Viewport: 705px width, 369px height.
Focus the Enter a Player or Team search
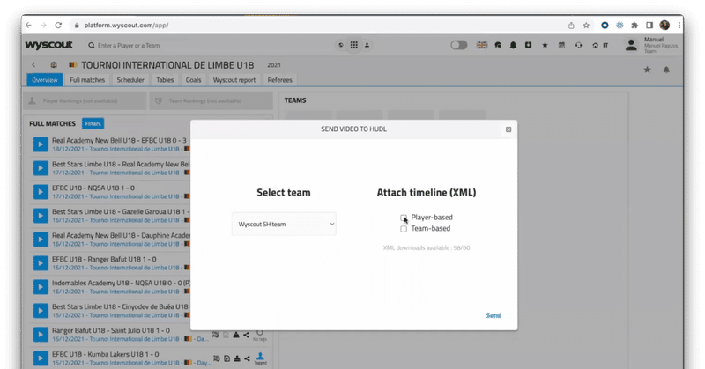click(129, 46)
